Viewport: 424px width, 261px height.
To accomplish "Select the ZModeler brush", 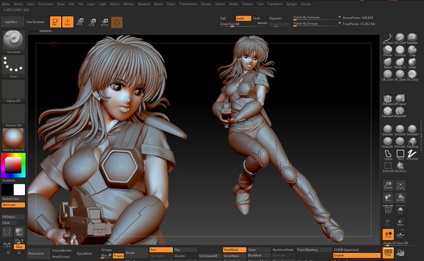I will click(x=388, y=100).
